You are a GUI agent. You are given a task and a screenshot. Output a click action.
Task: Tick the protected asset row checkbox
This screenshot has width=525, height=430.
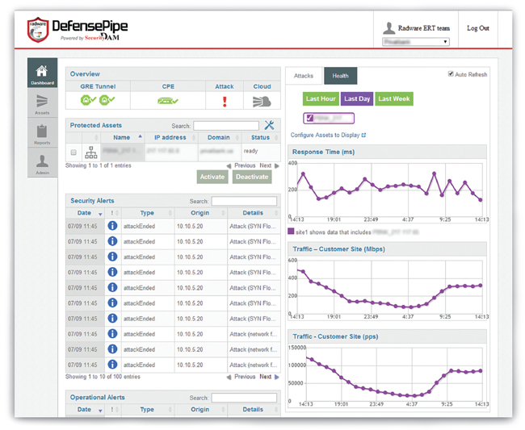[73, 152]
